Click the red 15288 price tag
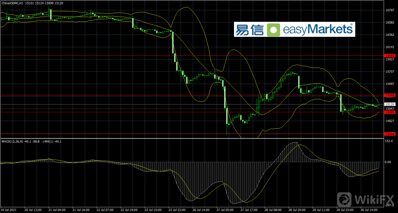Image resolution: width=398 pixels, height=213 pixels. pyautogui.click(x=390, y=95)
